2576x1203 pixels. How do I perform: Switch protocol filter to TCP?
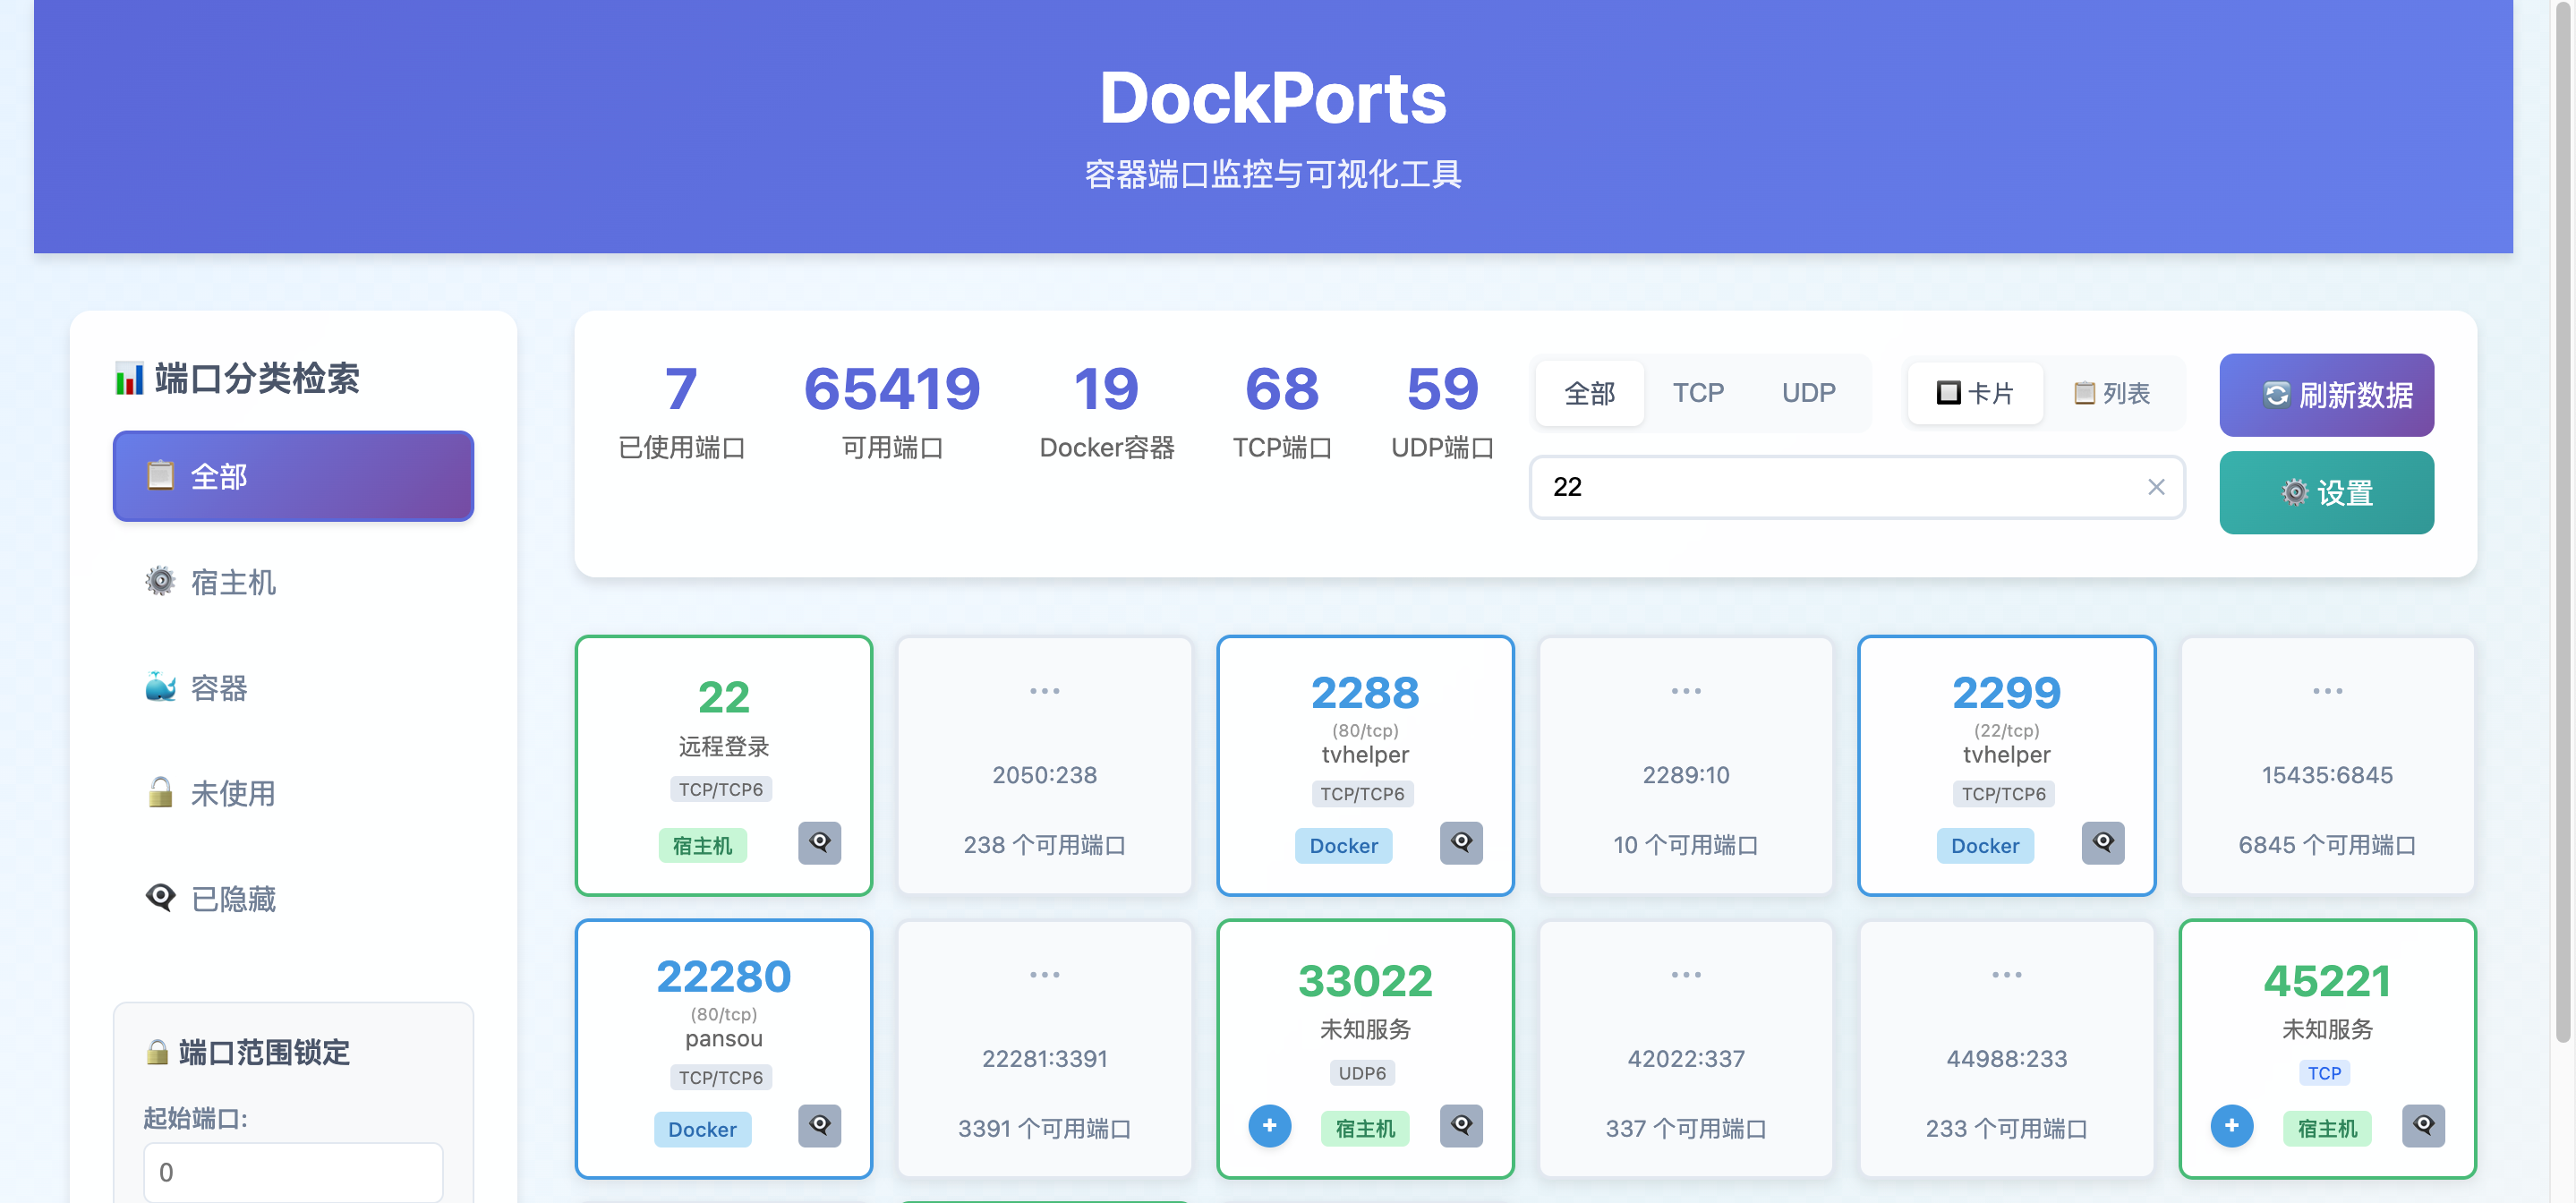tap(1698, 393)
